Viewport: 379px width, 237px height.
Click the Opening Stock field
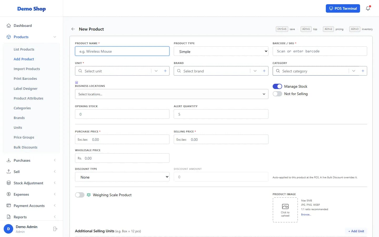(x=122, y=114)
